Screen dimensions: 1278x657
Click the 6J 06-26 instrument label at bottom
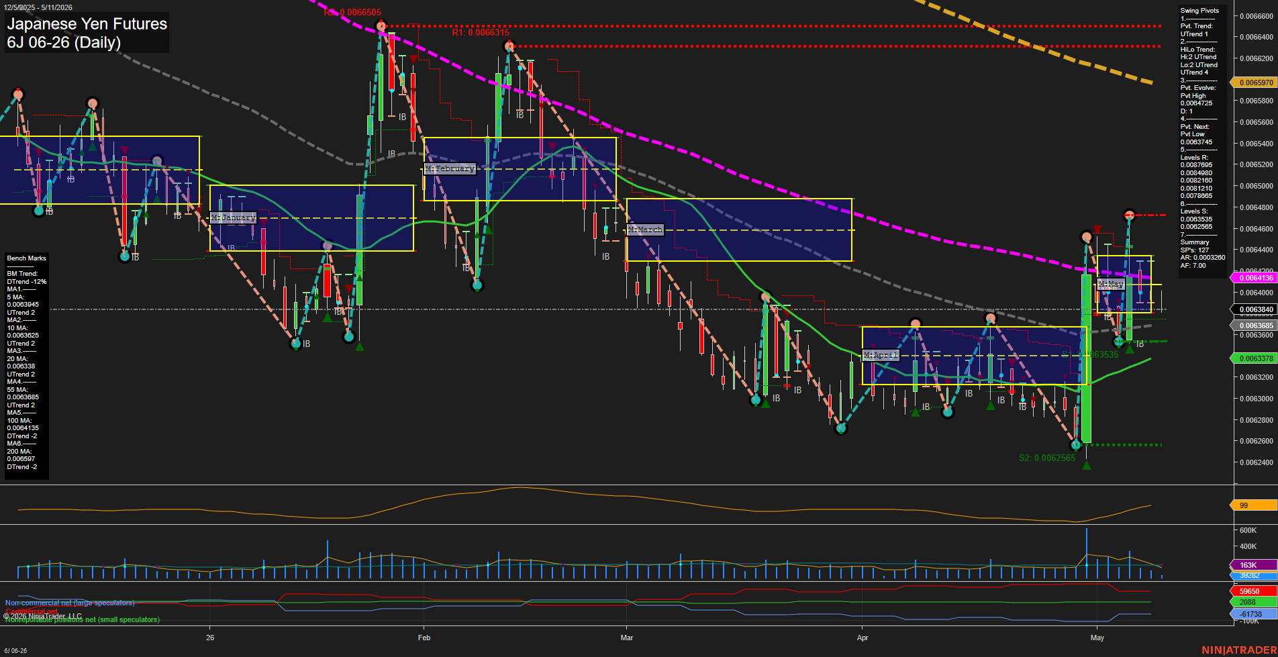click(15, 651)
